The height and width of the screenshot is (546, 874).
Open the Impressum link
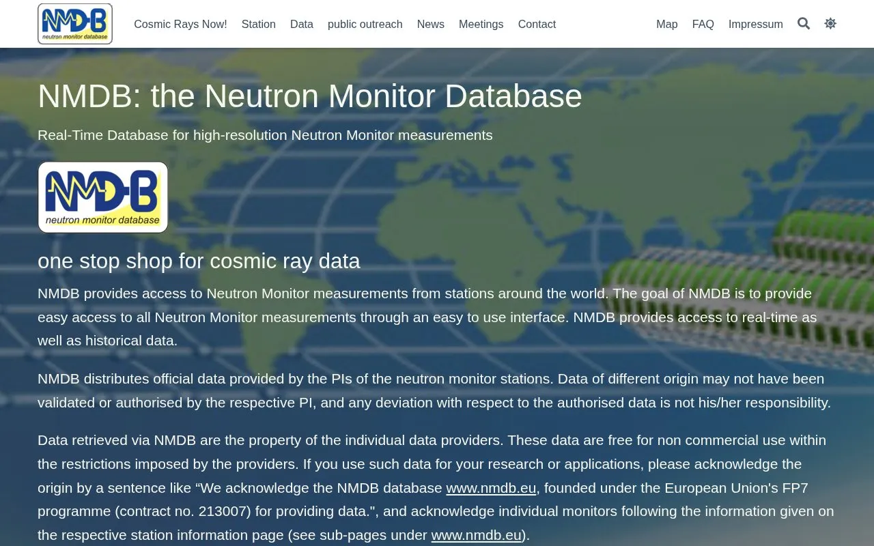756,24
